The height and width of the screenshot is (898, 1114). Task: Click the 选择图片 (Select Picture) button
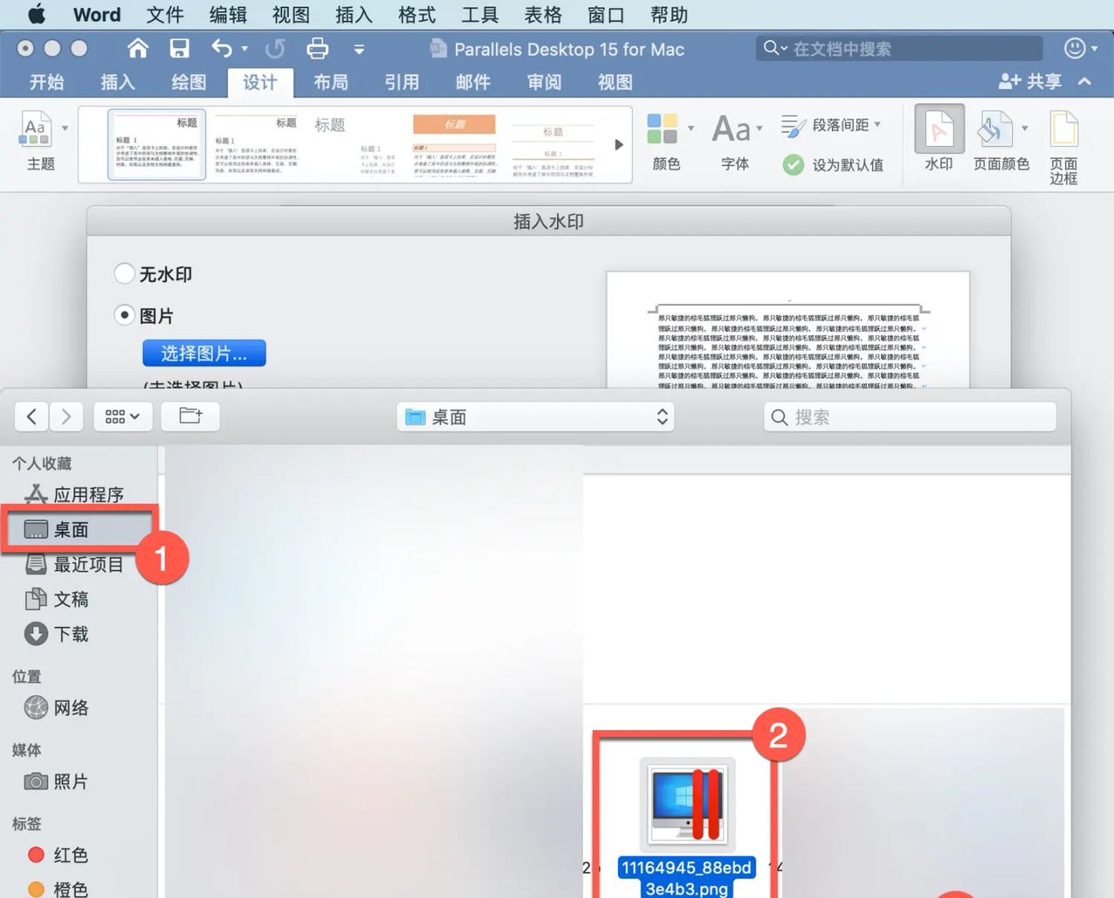click(204, 353)
